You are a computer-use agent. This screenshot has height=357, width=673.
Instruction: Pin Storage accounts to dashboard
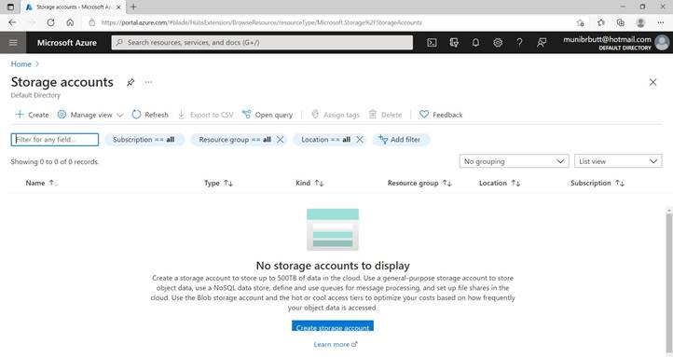coord(130,82)
